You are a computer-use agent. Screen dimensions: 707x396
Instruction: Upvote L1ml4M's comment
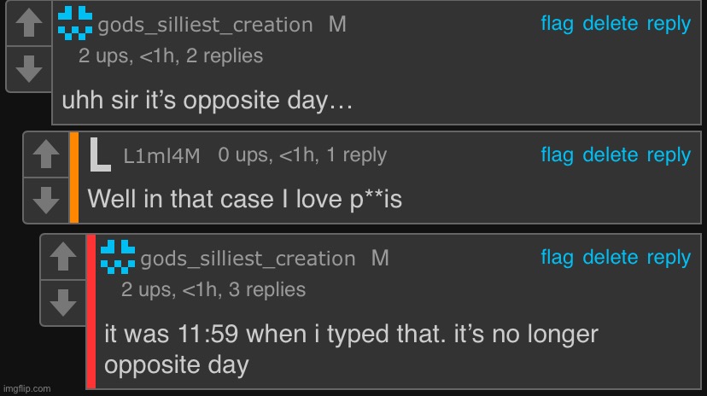point(47,154)
